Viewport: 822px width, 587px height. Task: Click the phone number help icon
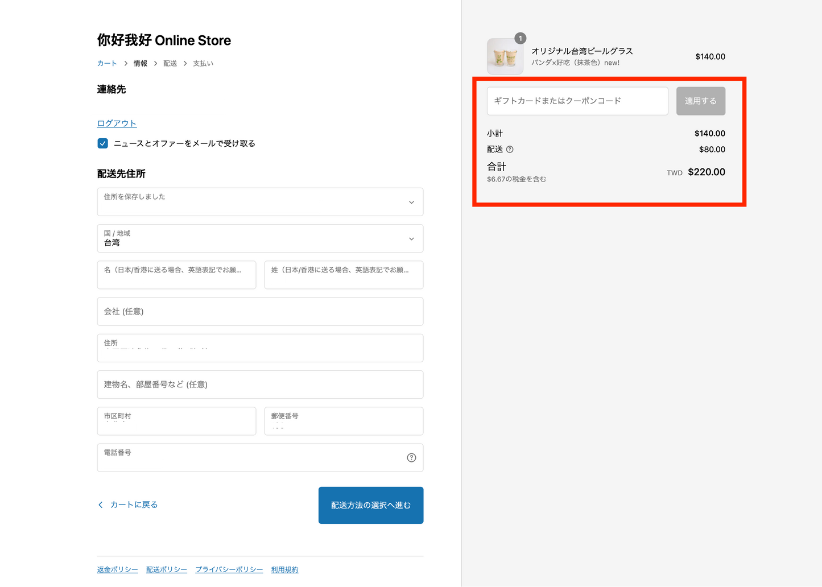pyautogui.click(x=411, y=458)
